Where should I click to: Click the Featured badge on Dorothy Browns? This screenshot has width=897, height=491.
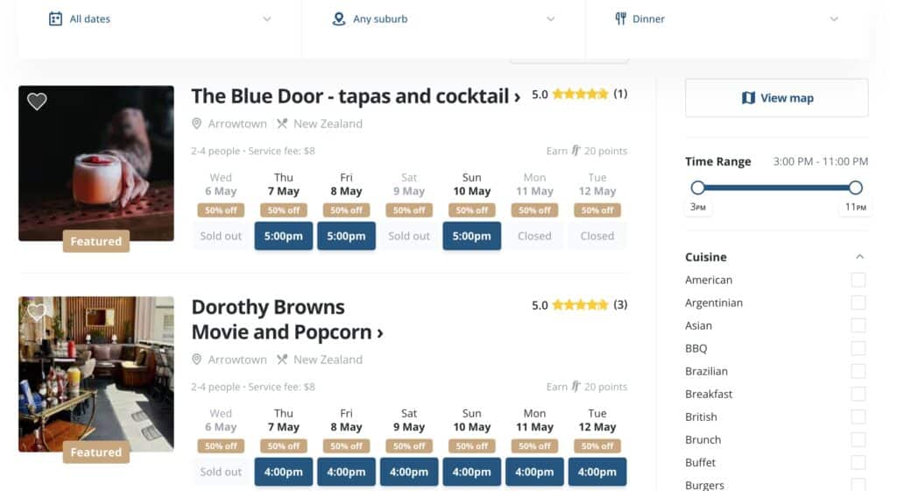click(96, 452)
